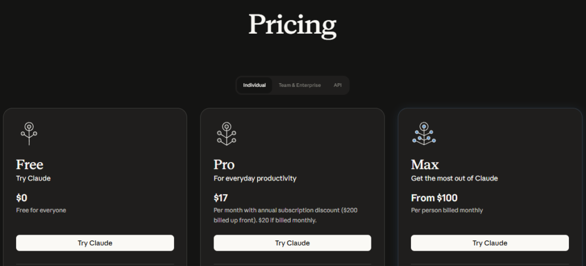586x266 pixels.
Task: Select the From $100 price text
Action: 434,198
